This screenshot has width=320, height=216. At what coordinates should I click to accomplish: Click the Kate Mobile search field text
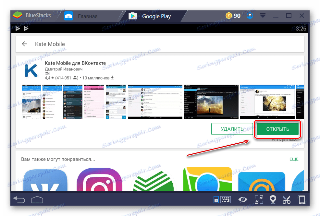pyautogui.click(x=50, y=44)
